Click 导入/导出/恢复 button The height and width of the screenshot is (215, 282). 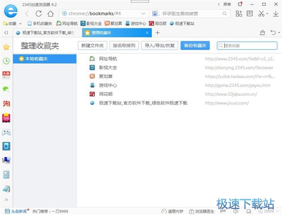160,45
